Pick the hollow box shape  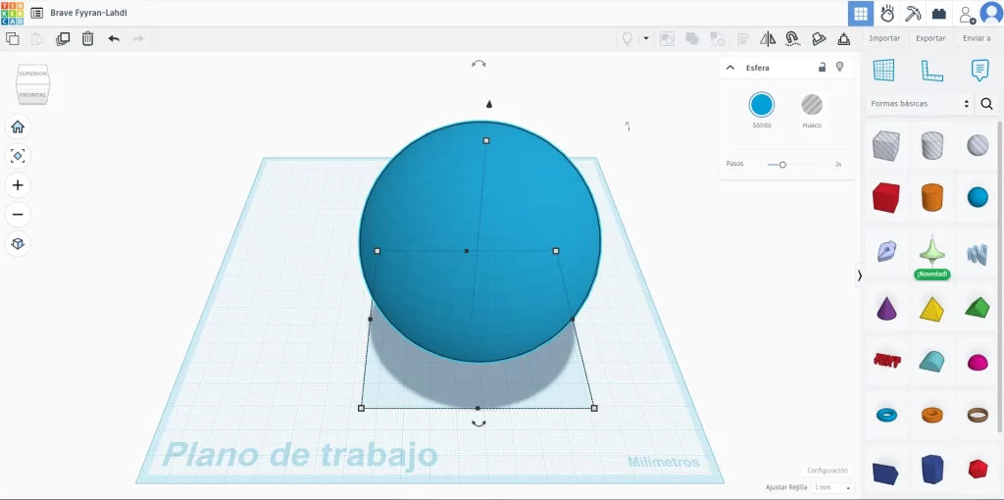(x=886, y=145)
